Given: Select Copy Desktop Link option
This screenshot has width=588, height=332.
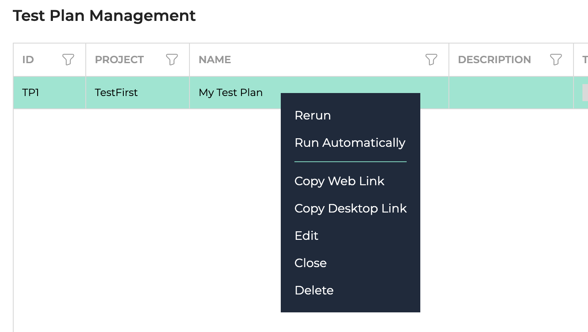Looking at the screenshot, I should click(x=350, y=209).
